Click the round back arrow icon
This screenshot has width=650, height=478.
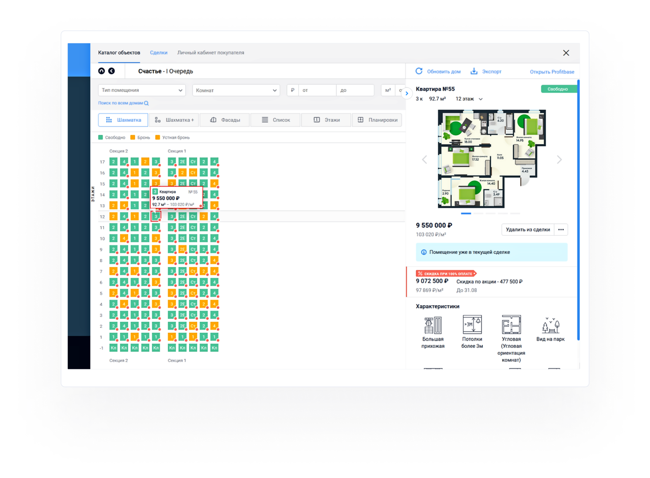[111, 71]
